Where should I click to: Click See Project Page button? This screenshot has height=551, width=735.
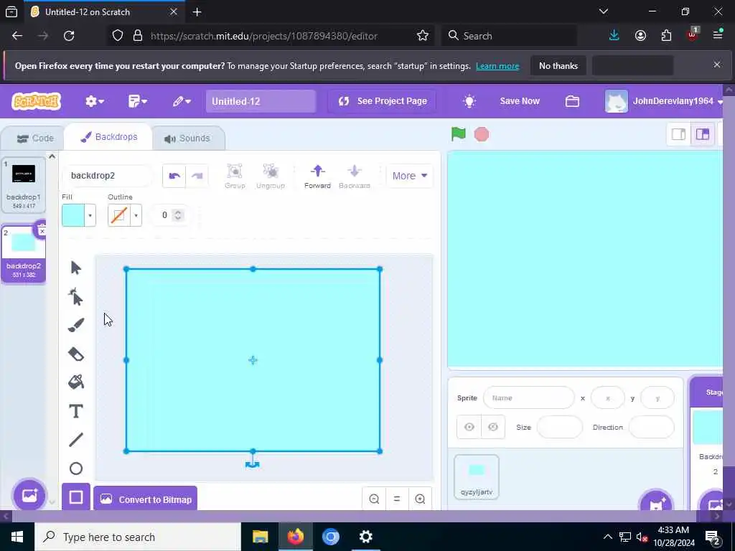[382, 101]
